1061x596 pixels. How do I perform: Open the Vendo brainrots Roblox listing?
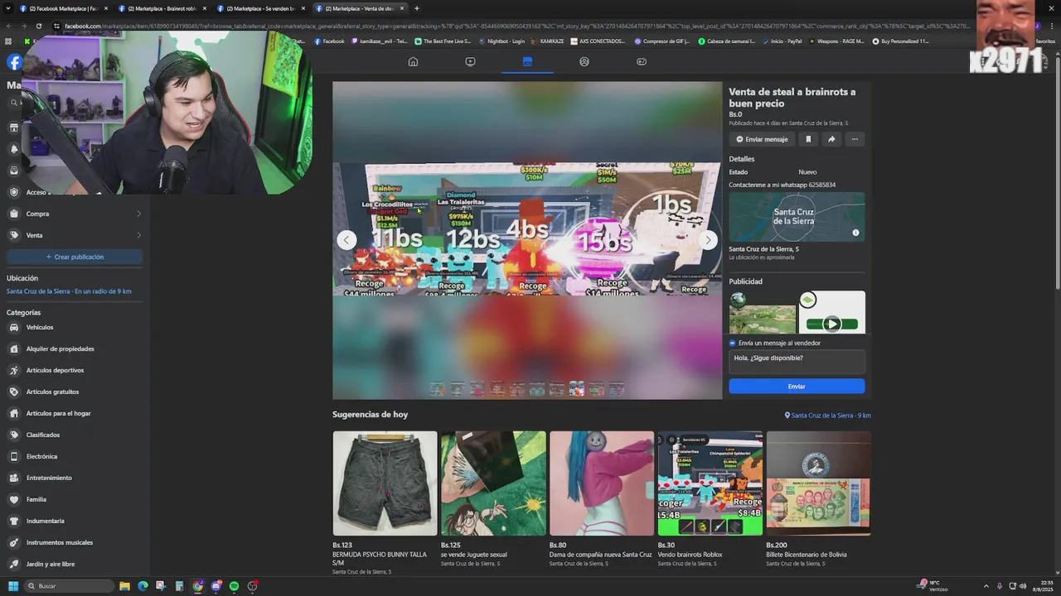click(710, 483)
